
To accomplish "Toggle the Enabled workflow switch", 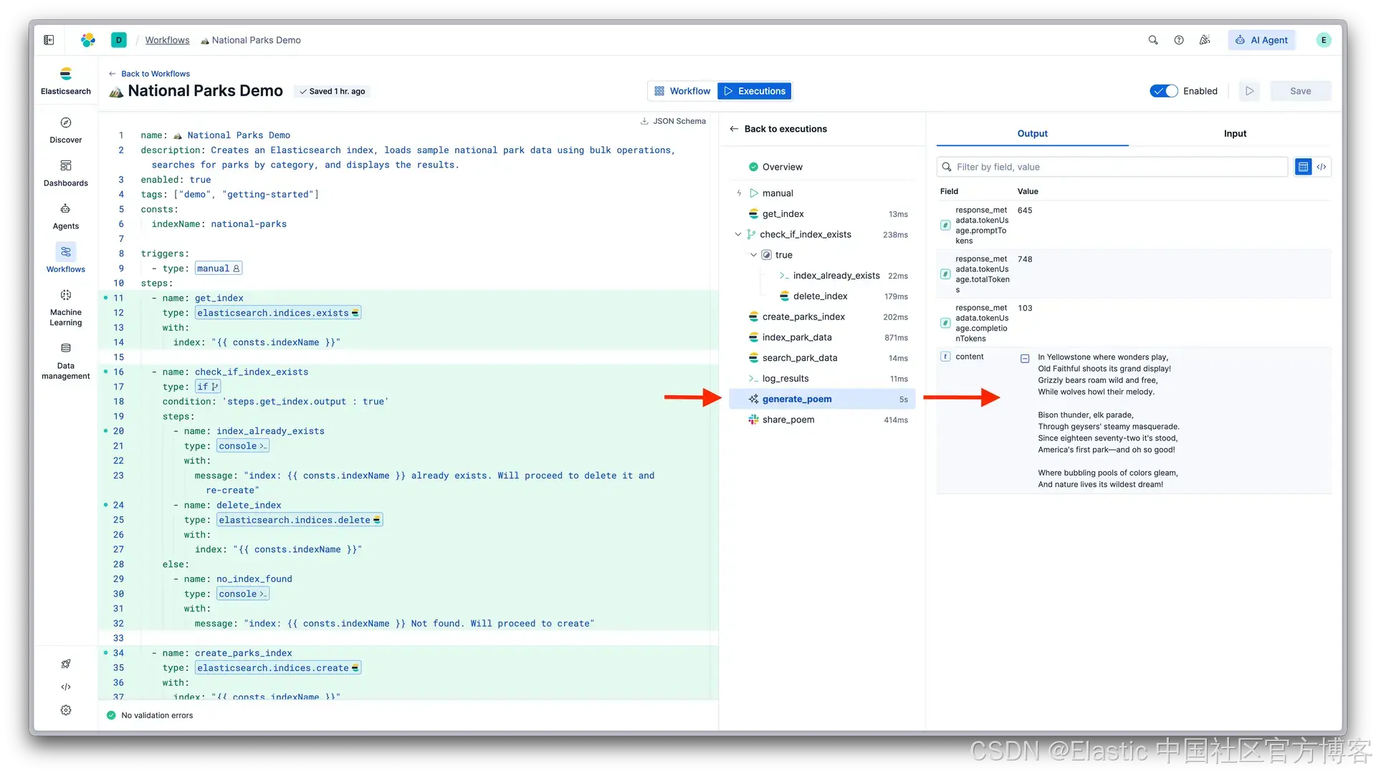I will coord(1163,91).
